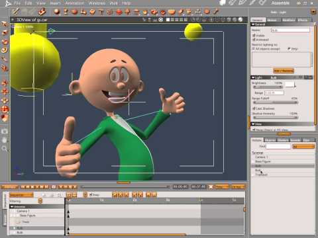The width and height of the screenshot is (318, 238).
Task: Open the Help menu
Action: point(127,3)
